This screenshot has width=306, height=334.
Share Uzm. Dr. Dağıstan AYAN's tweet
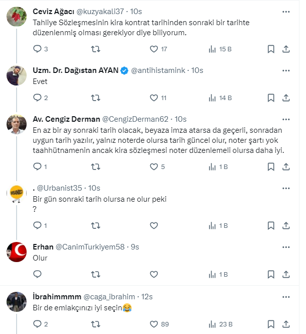286,98
